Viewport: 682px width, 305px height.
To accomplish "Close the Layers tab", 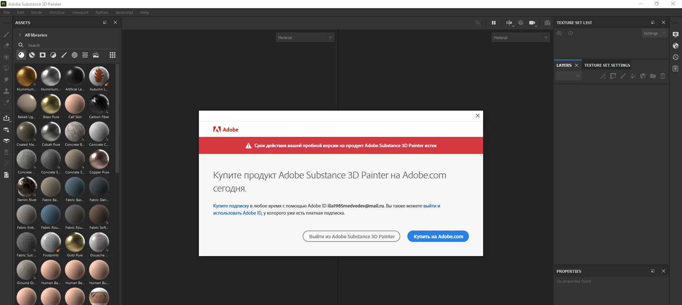I will 576,65.
